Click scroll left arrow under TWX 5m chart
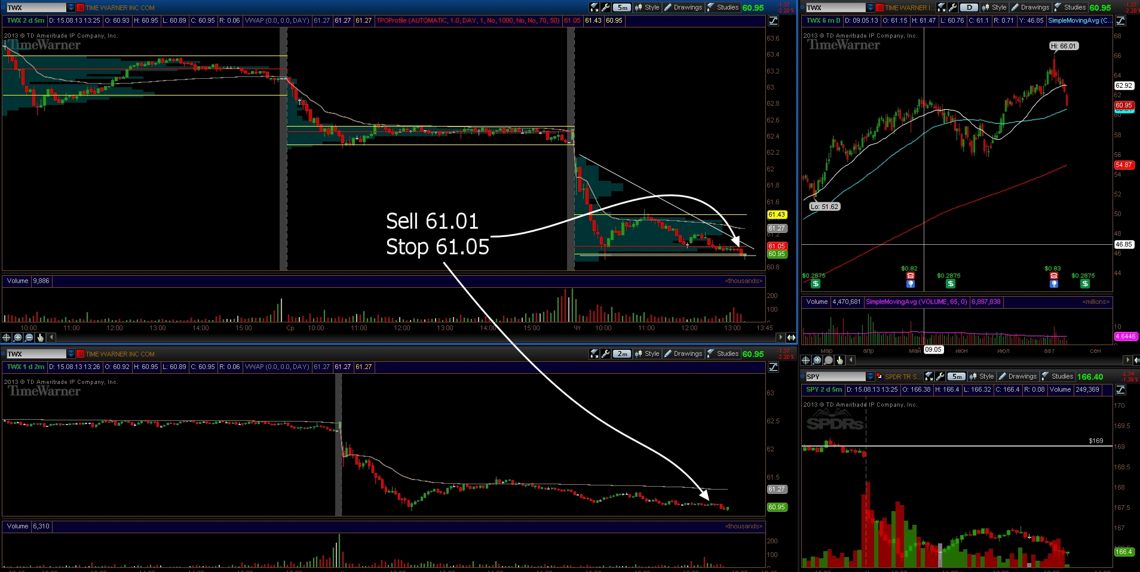Screen dimensions: 1140x572 [x=52, y=337]
